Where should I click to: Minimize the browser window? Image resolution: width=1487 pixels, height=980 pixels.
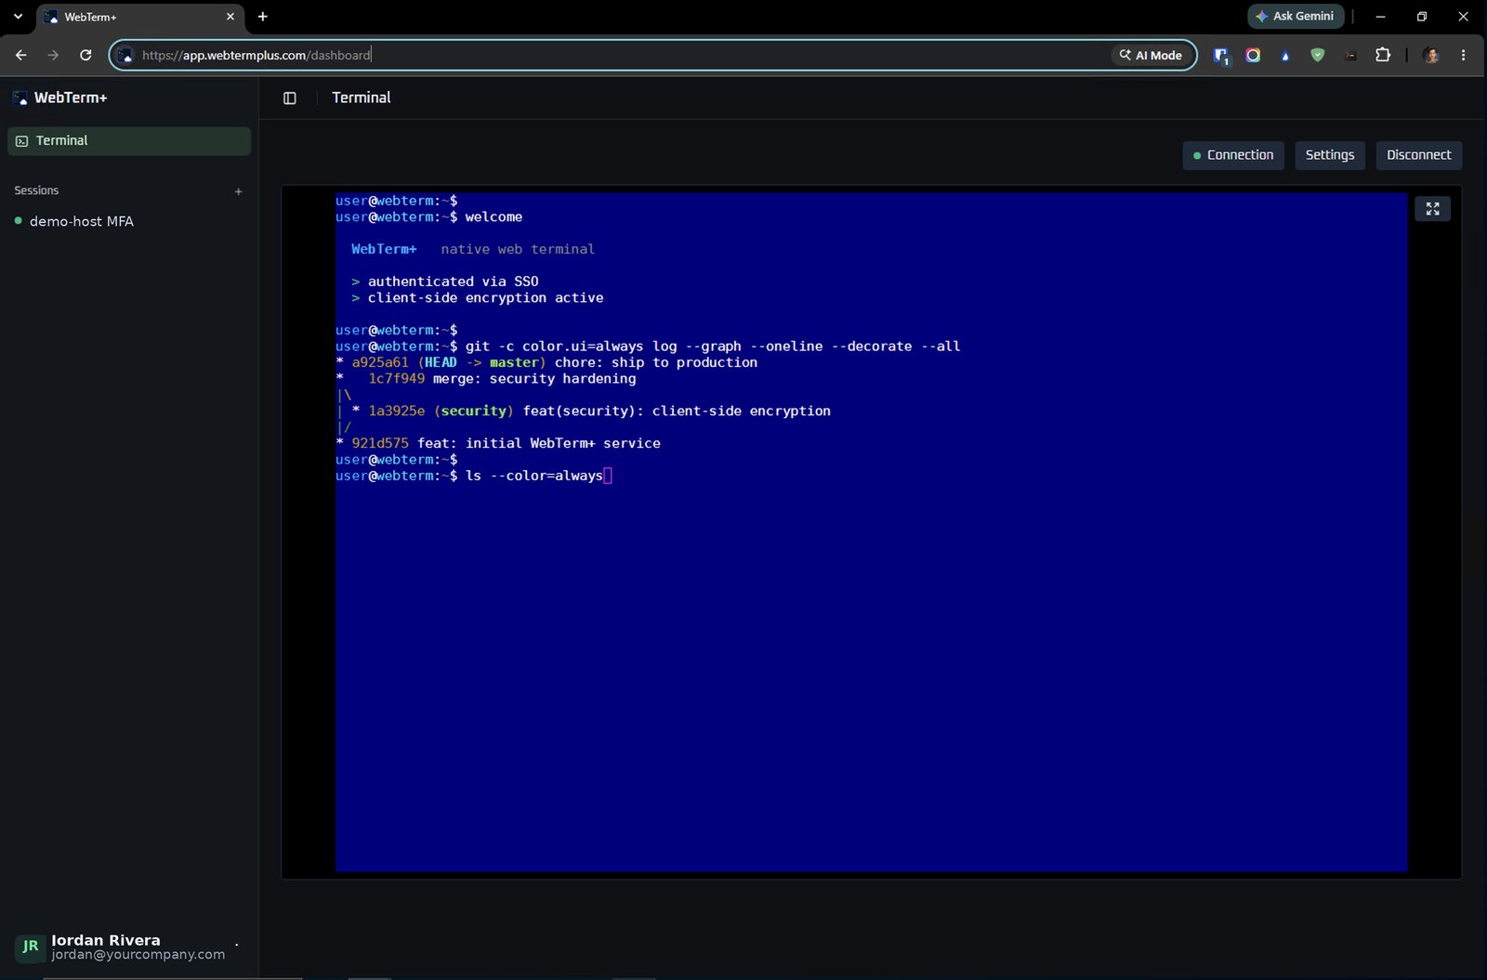click(1380, 17)
